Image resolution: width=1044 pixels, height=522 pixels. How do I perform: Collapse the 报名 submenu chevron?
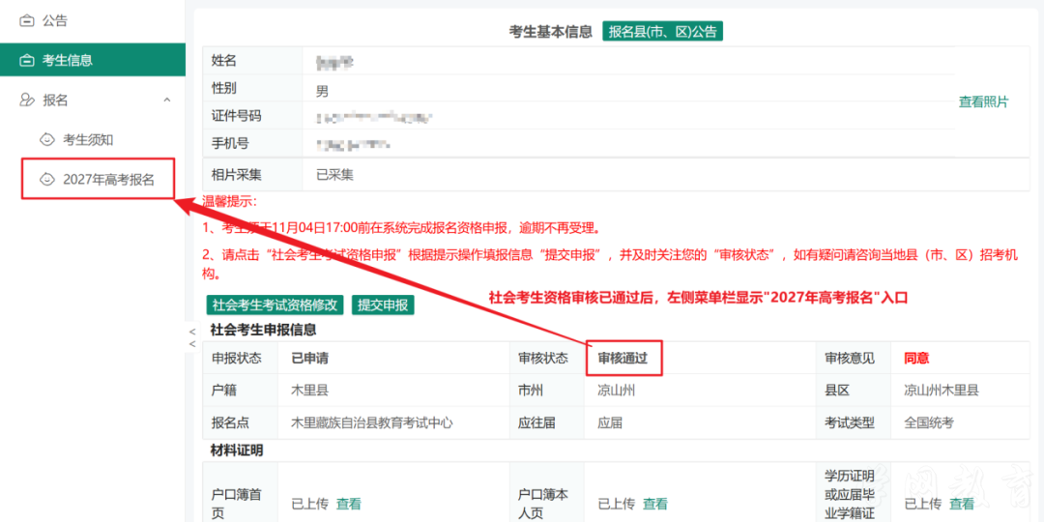(166, 100)
